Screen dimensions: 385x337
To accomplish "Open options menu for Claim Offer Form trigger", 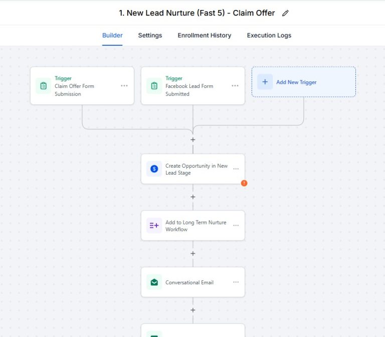I will [124, 86].
